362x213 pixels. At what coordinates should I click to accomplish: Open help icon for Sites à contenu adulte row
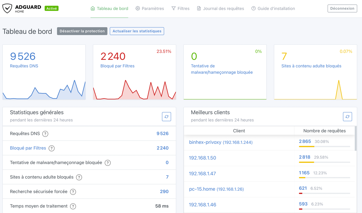79,177
